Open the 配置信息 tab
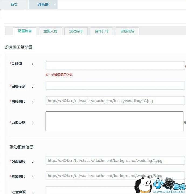 pyautogui.click(x=25, y=31)
